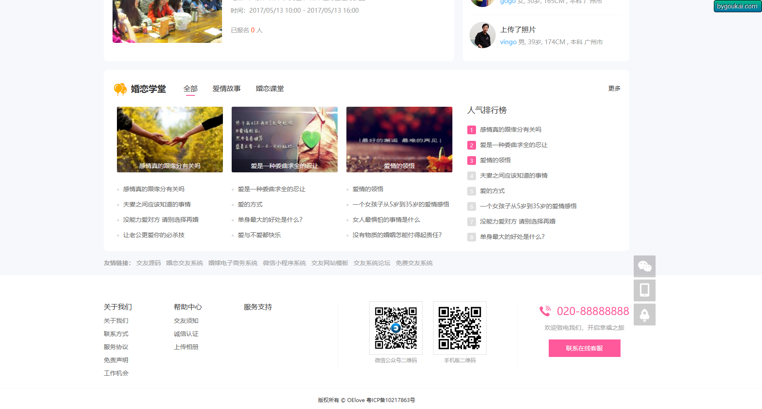Open rank 1 article 感情真的跟缘分有关吗

(511, 130)
